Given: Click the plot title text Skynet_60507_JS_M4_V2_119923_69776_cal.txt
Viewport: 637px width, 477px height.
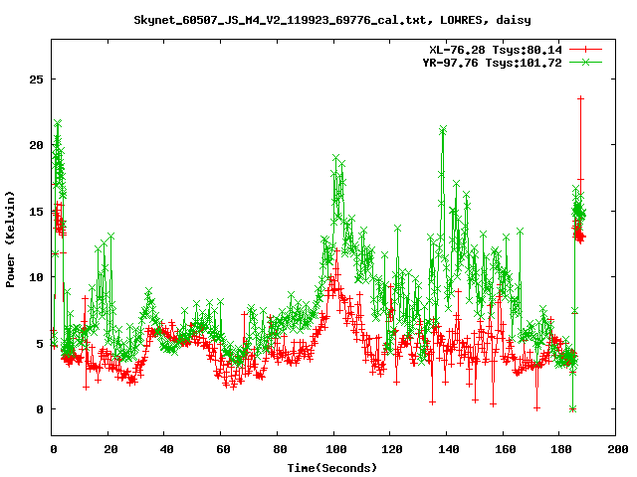Looking at the screenshot, I should tap(280, 20).
